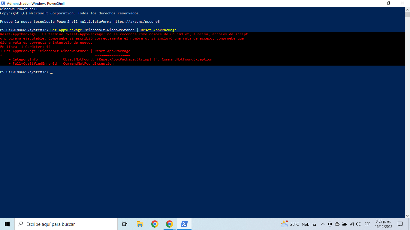
Task: Switch the ESP input language indicator
Action: 367,224
